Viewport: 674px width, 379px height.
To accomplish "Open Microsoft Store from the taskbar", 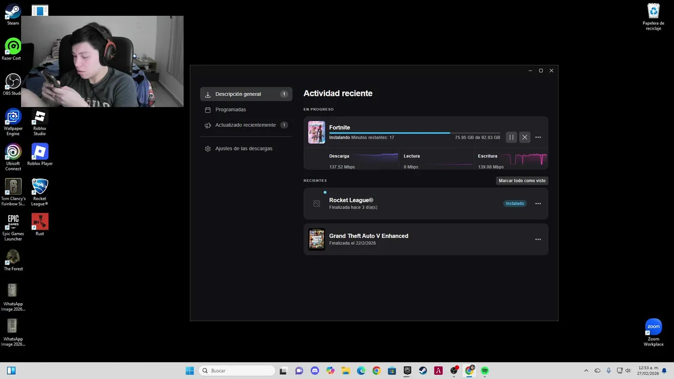I will click(x=392, y=371).
